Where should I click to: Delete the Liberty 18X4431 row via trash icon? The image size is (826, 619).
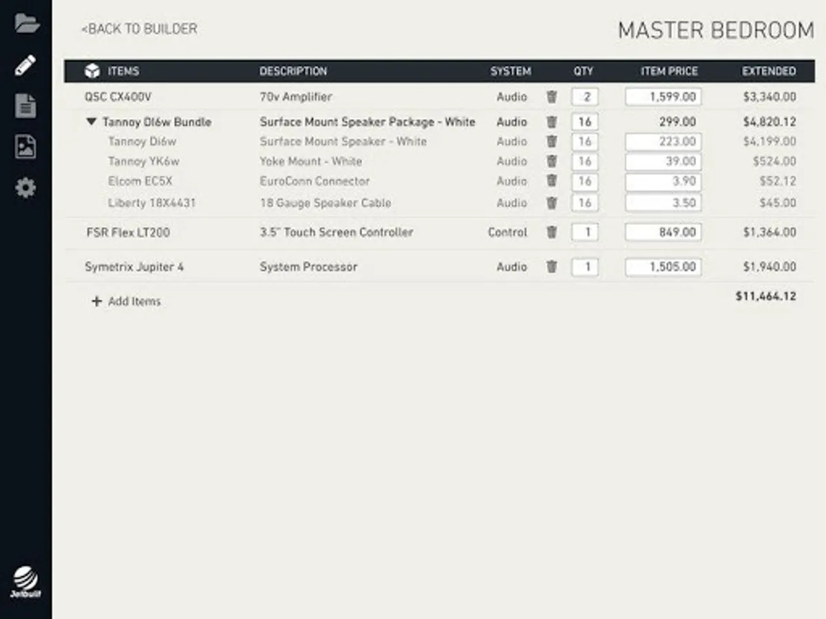point(551,203)
